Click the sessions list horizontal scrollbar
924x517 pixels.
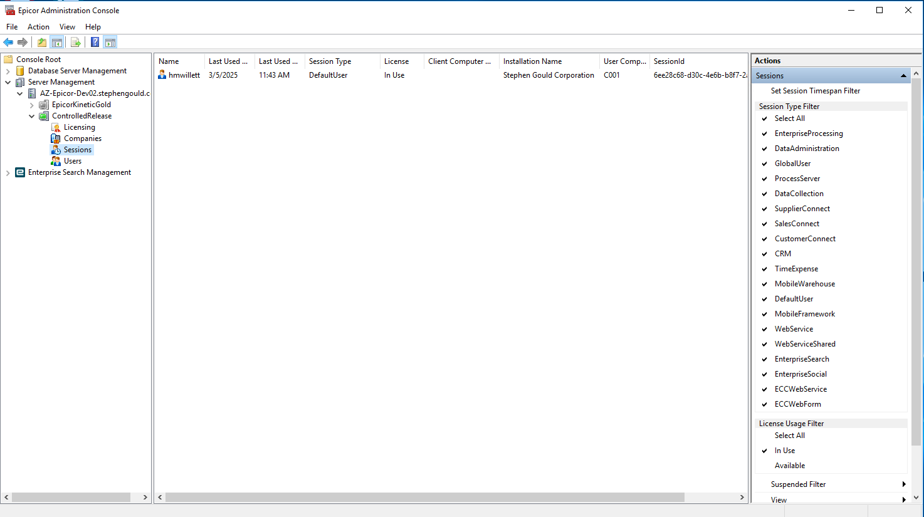[424, 497]
